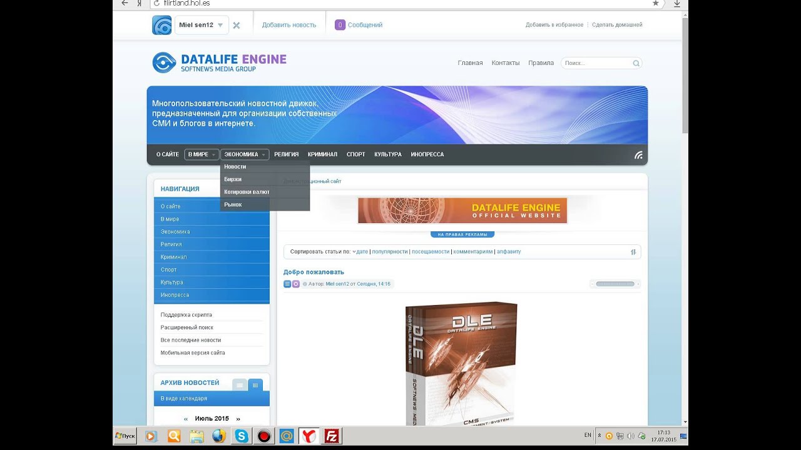Click Все последние новости sidebar link
Viewport: 801px width, 450px height.
(x=191, y=340)
